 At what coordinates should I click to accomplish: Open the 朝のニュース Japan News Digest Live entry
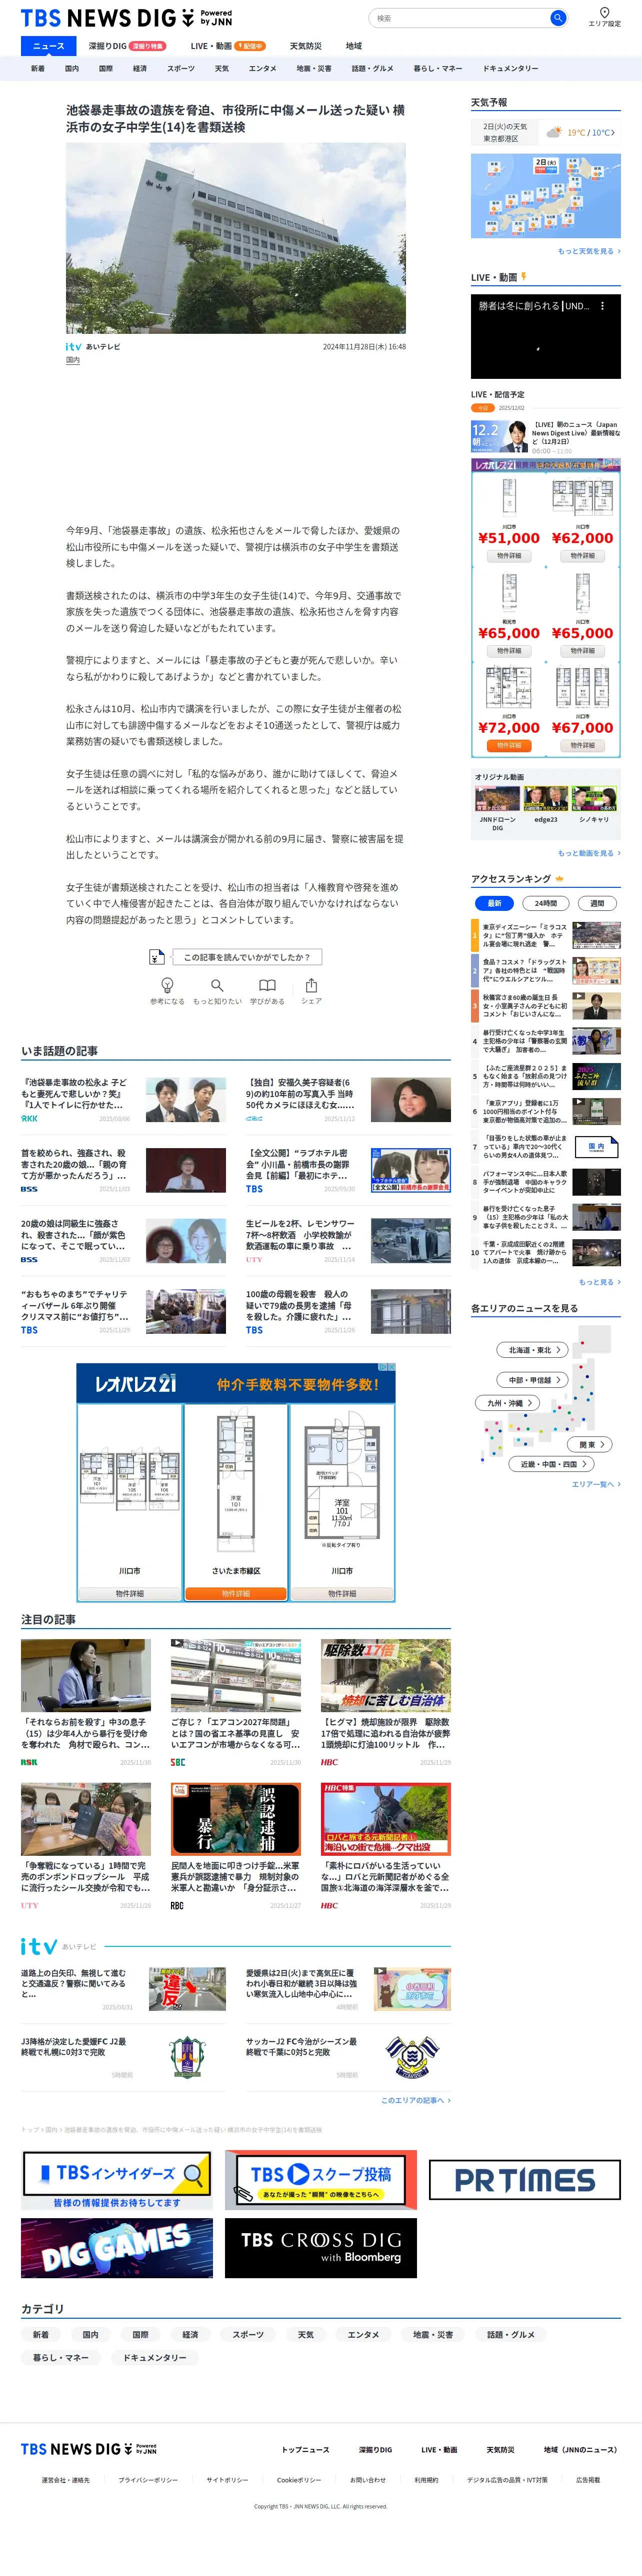545,437
